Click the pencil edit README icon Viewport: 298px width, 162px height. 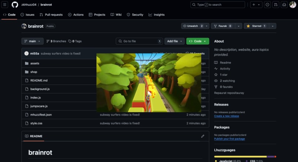tap(203, 136)
